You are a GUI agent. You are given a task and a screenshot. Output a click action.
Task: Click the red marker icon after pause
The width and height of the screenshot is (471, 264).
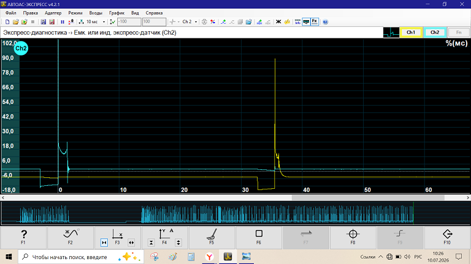pos(71,22)
